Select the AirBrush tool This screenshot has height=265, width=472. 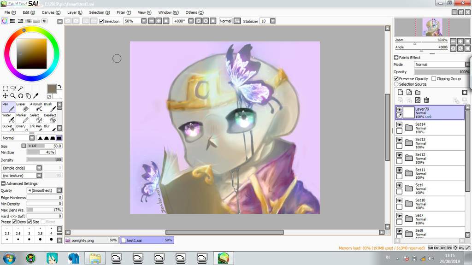pyautogui.click(x=36, y=107)
